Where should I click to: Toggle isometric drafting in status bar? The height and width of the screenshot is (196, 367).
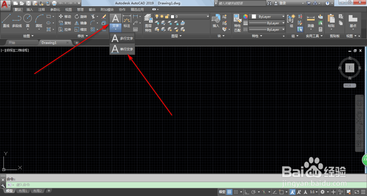click(264, 192)
